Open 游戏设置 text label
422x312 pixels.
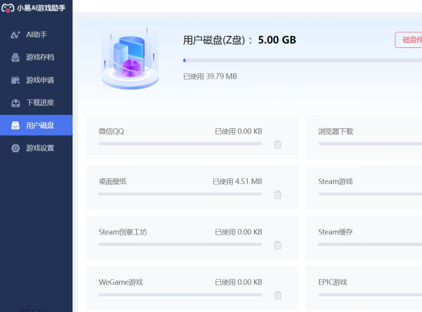tap(40, 148)
